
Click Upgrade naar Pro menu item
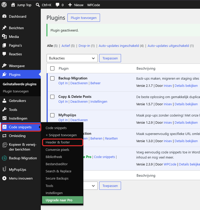pyautogui.click(x=63, y=200)
